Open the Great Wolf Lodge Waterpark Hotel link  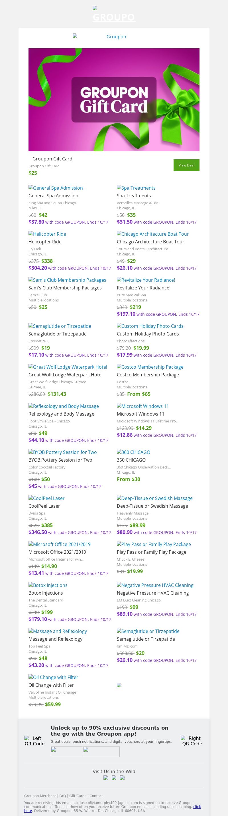[68, 367]
